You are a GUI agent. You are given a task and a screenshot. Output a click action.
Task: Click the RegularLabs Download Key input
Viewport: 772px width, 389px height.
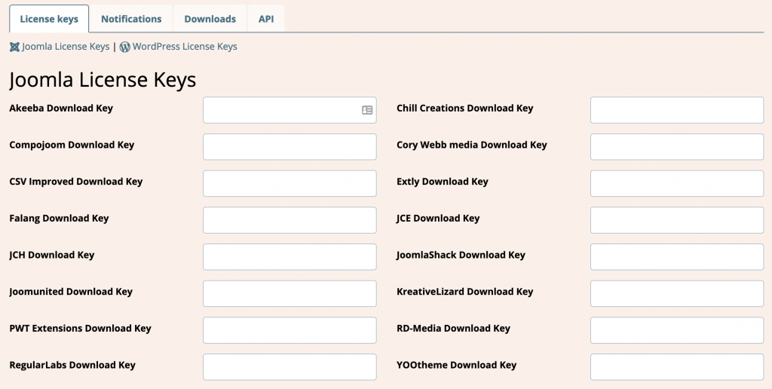289,367
